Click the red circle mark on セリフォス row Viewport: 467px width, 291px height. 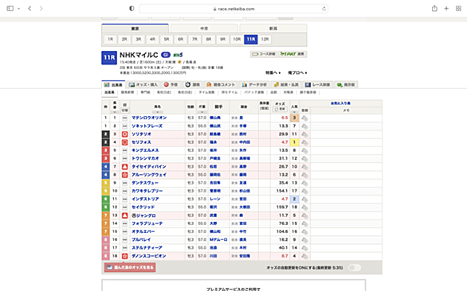coord(125,142)
